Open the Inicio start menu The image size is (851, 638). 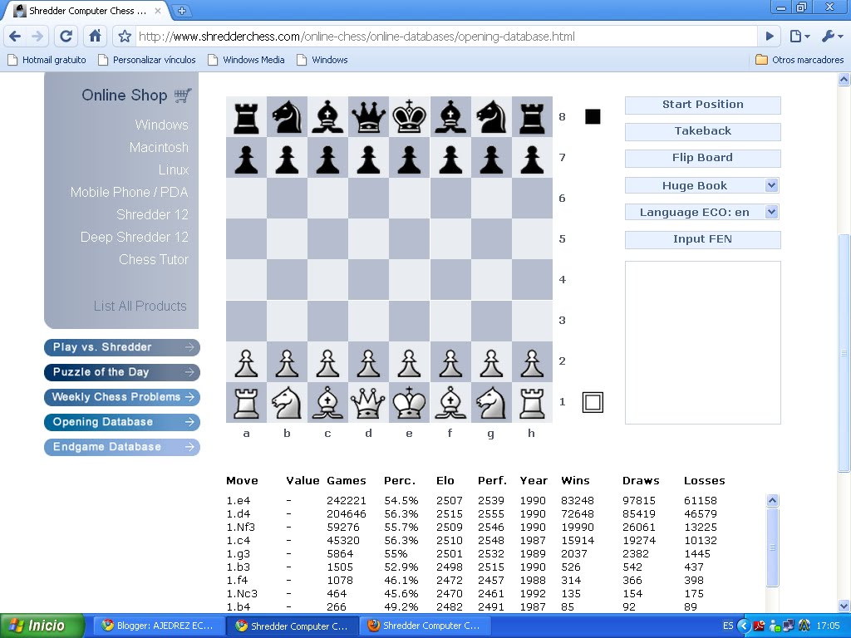[x=42, y=626]
